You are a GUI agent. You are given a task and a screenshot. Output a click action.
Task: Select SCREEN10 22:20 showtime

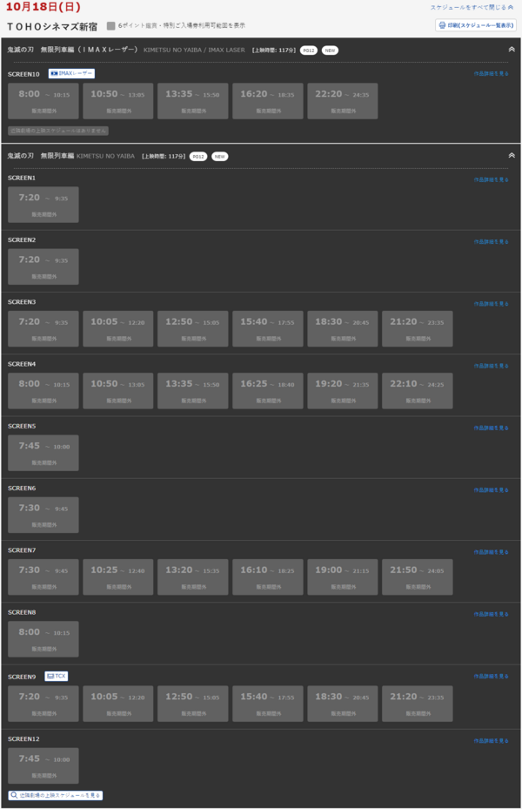click(343, 101)
